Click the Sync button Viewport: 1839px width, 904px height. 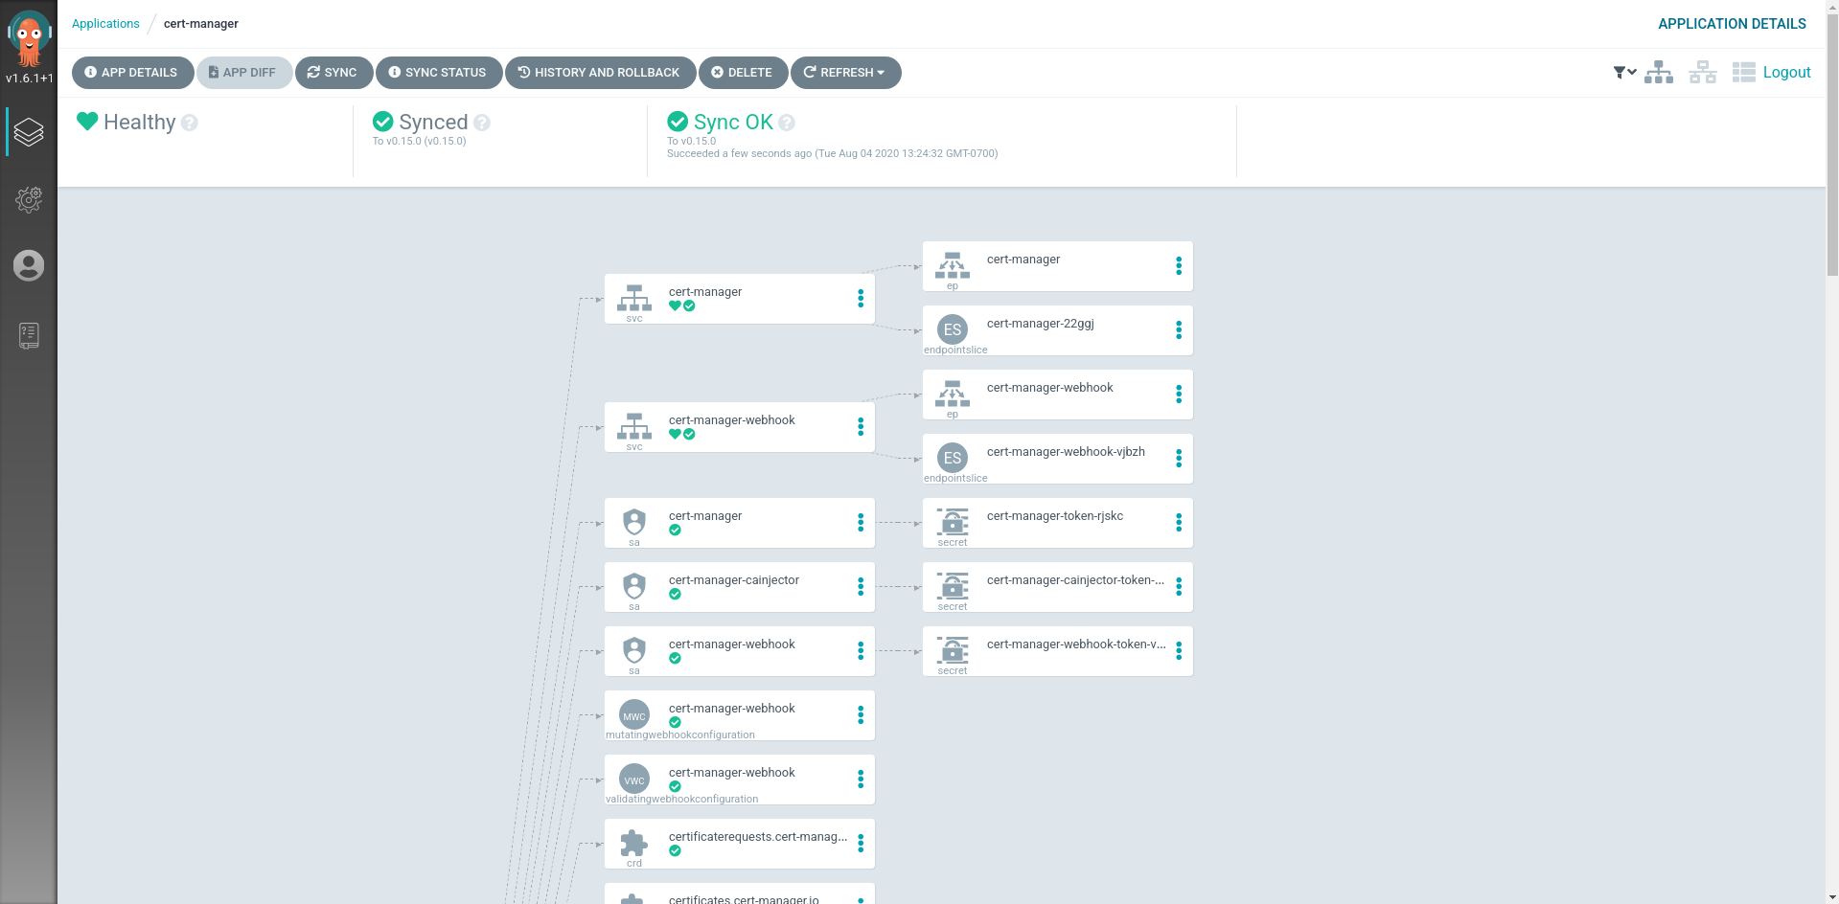pyautogui.click(x=333, y=72)
